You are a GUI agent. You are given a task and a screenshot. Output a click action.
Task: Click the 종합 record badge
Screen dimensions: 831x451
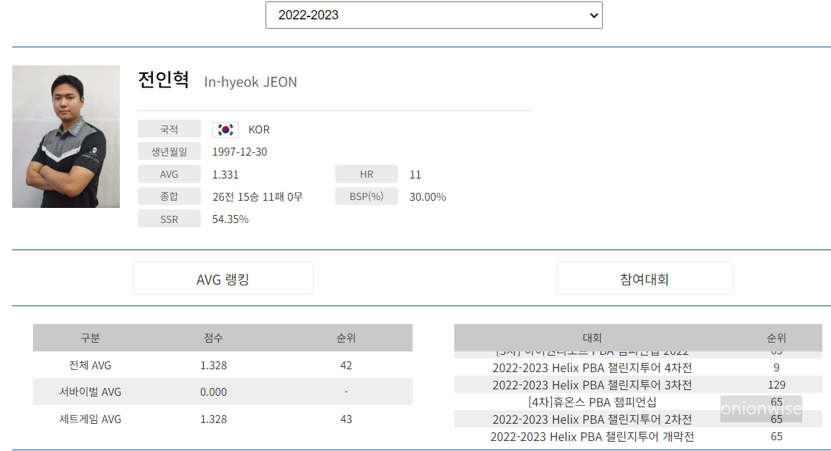tap(169, 196)
